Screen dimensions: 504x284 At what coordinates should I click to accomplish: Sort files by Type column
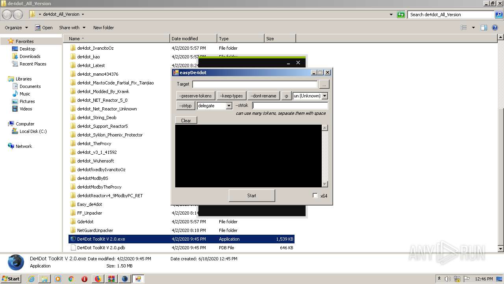point(241,39)
